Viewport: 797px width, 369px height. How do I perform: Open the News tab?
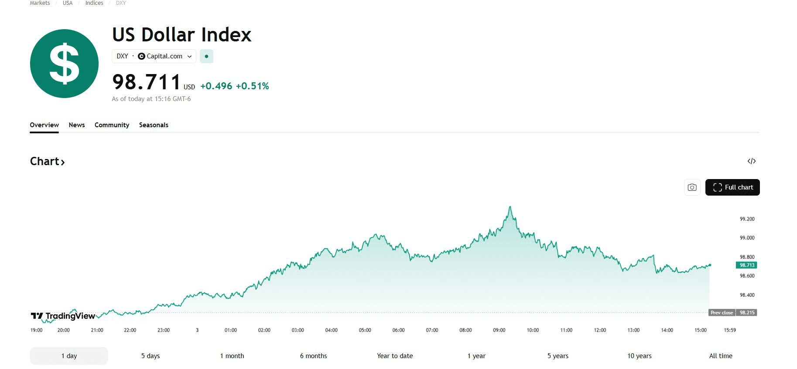[77, 125]
